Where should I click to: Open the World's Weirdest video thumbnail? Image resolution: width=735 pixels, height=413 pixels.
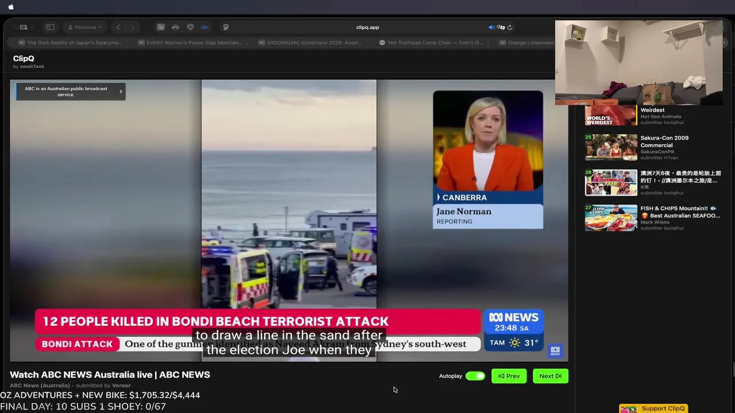tap(611, 115)
